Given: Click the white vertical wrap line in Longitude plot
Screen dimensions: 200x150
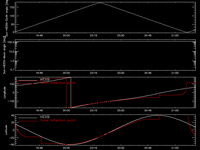Looking at the screenshot, I should coord(71,92).
